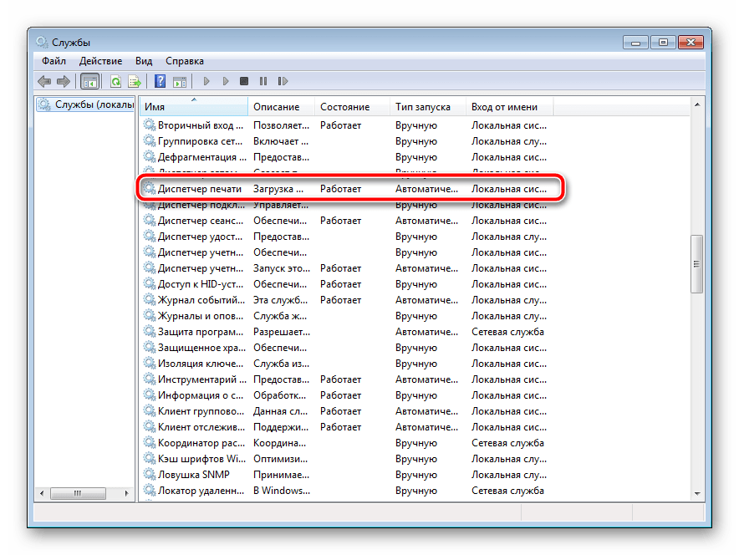
Task: Select the Диспетчер печати service row
Action: (199, 189)
